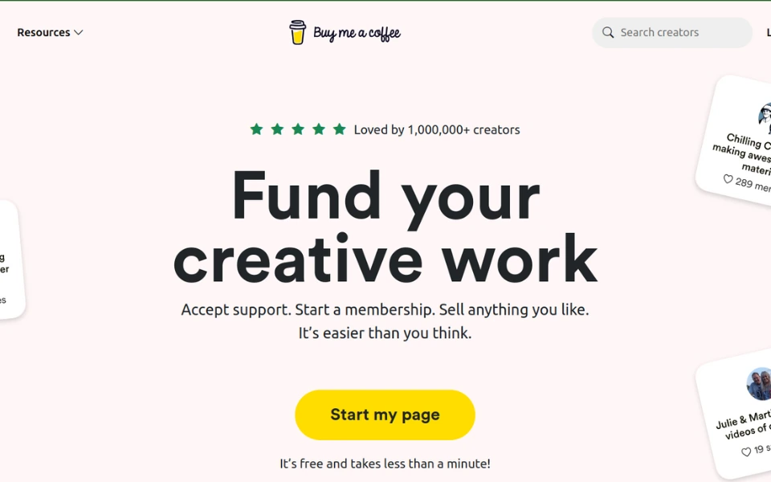Click the heart icon next to 289 members

coord(728,179)
